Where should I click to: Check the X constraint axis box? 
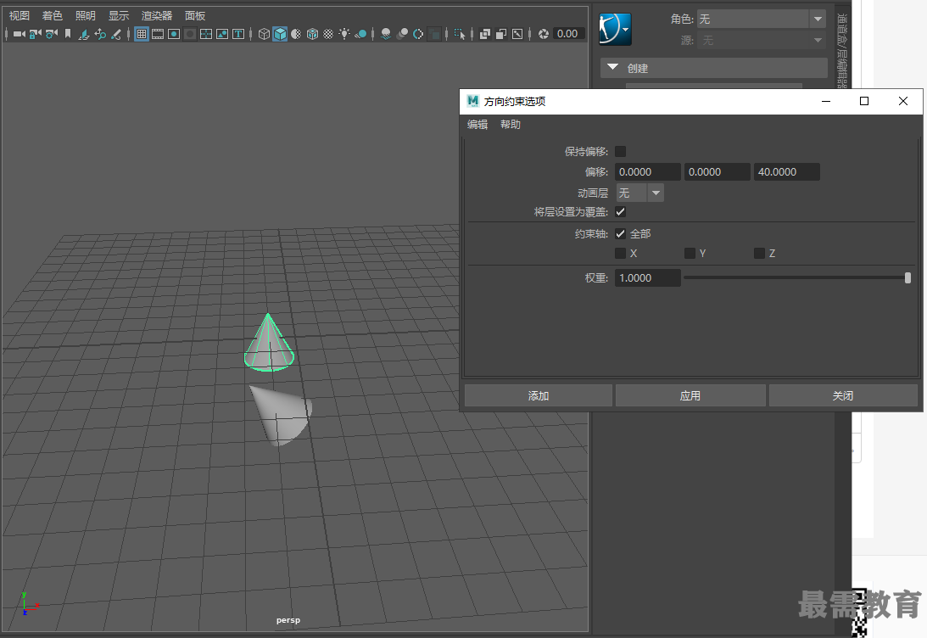pyautogui.click(x=620, y=253)
